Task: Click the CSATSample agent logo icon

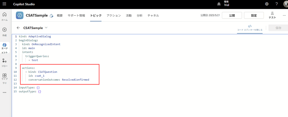Action: click(x=20, y=15)
